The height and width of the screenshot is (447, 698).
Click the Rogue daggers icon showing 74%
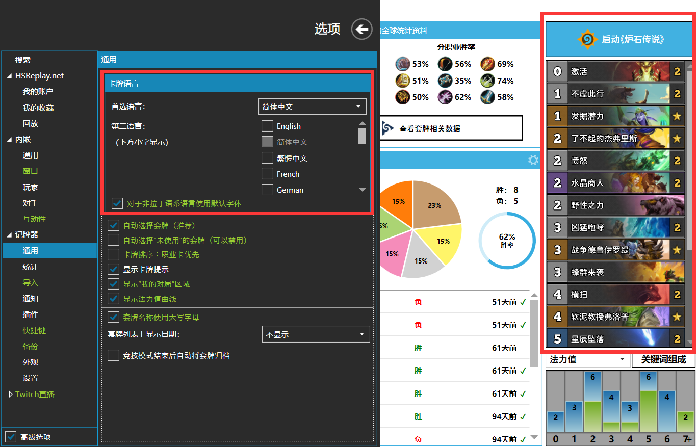tap(487, 81)
